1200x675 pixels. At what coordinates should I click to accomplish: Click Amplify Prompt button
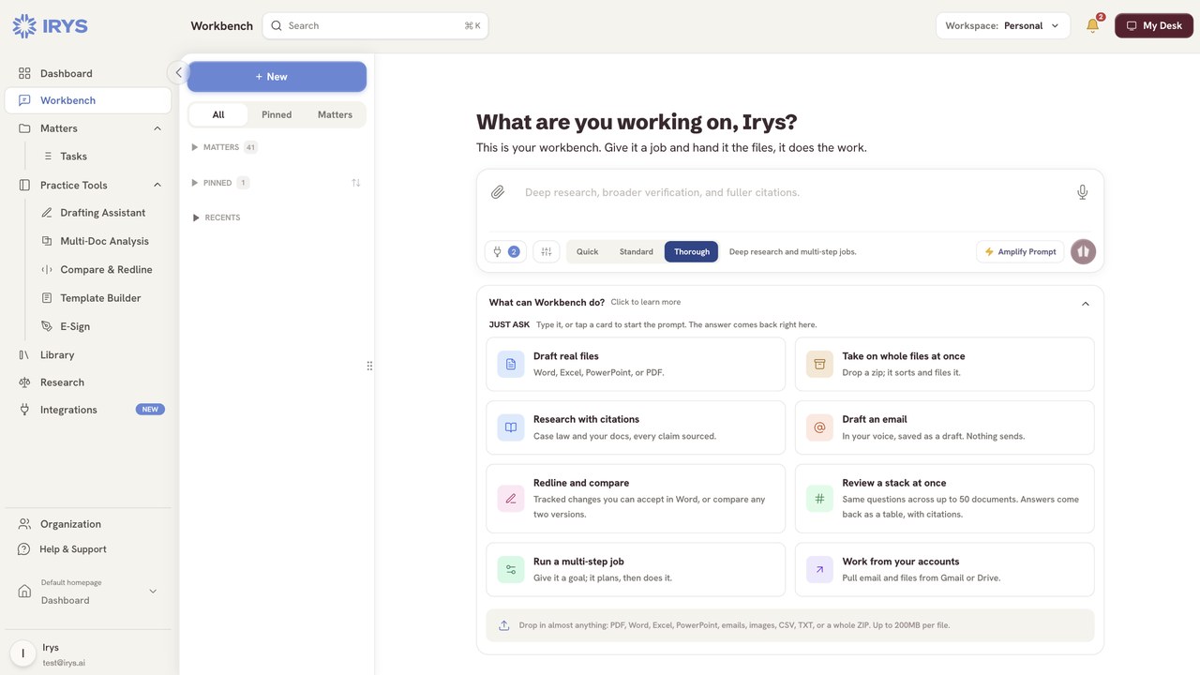coord(1020,252)
